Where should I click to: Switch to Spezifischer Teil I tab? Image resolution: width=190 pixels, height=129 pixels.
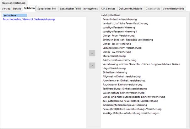click(47, 8)
